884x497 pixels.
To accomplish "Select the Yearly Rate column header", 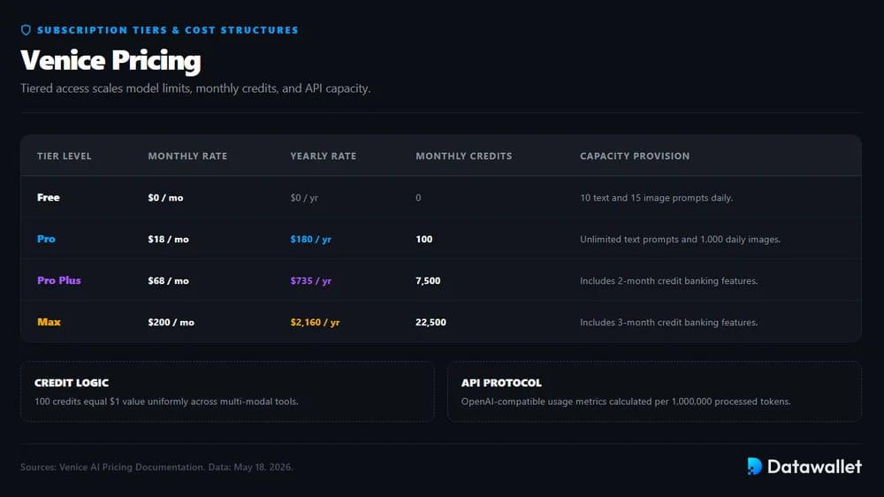I will (x=323, y=157).
